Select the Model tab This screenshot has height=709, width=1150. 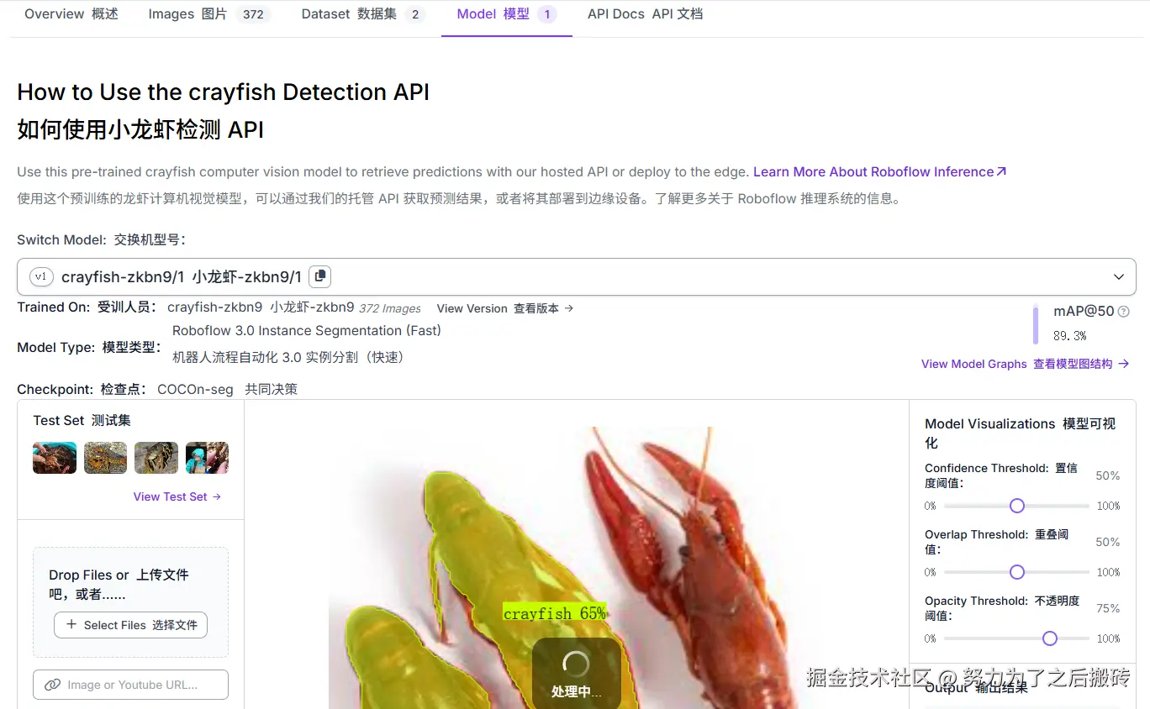pyautogui.click(x=507, y=14)
